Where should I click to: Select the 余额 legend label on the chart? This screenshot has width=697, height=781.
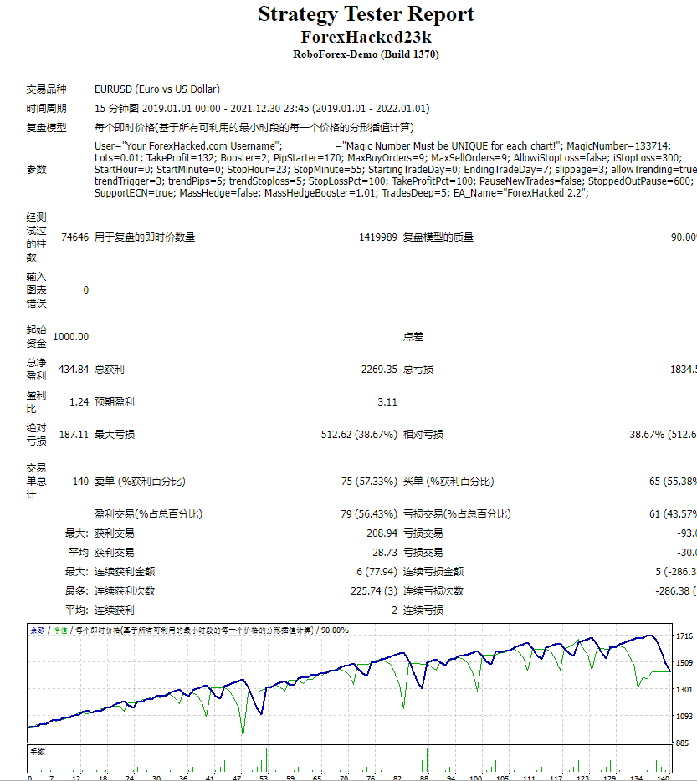click(x=35, y=632)
